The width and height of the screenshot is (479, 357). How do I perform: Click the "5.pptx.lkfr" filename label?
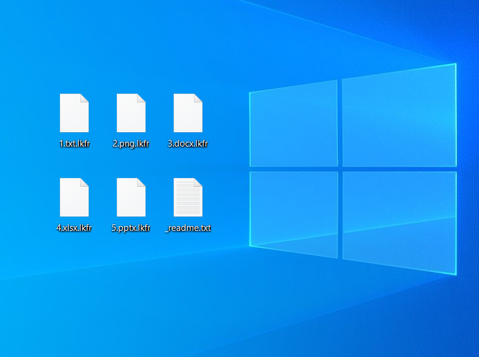click(131, 228)
